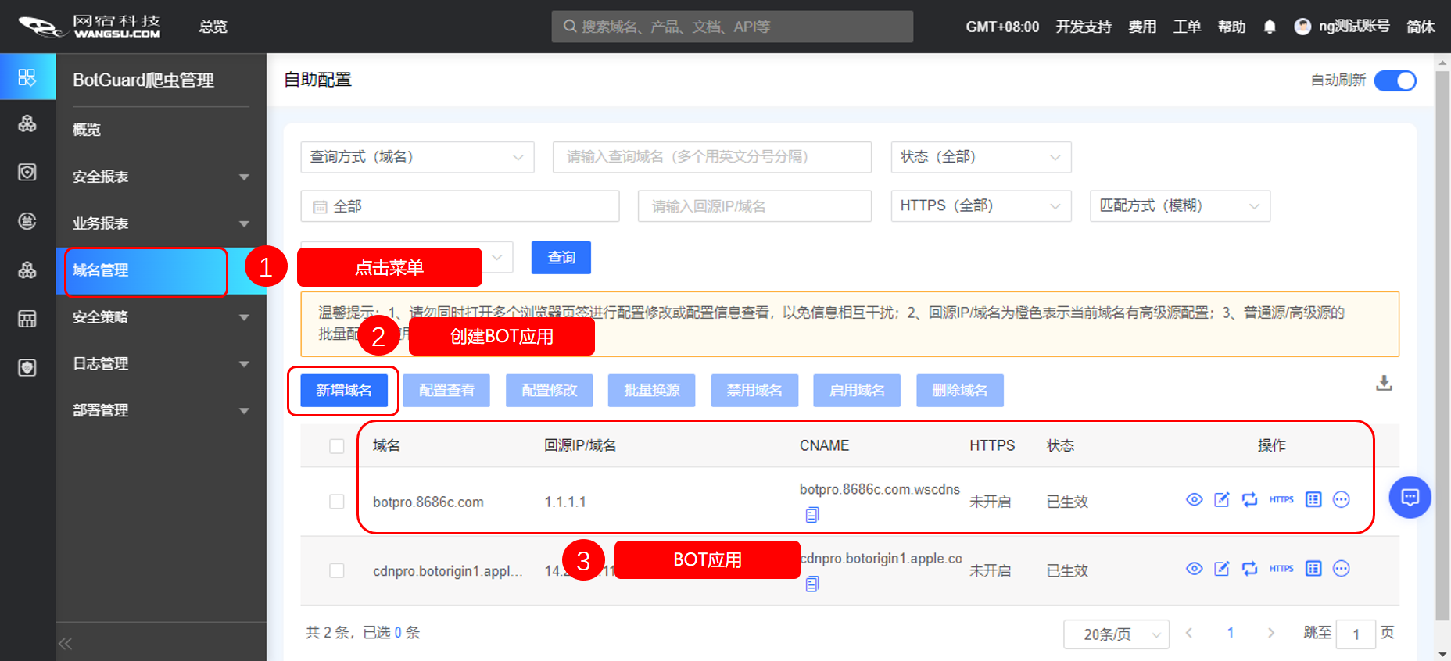Image resolution: width=1451 pixels, height=661 pixels.
Task: Click 删除域名 button
Action: coord(960,391)
